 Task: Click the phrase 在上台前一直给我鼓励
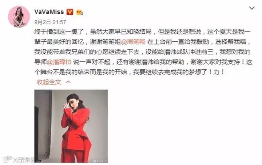pyautogui.click(x=178, y=42)
